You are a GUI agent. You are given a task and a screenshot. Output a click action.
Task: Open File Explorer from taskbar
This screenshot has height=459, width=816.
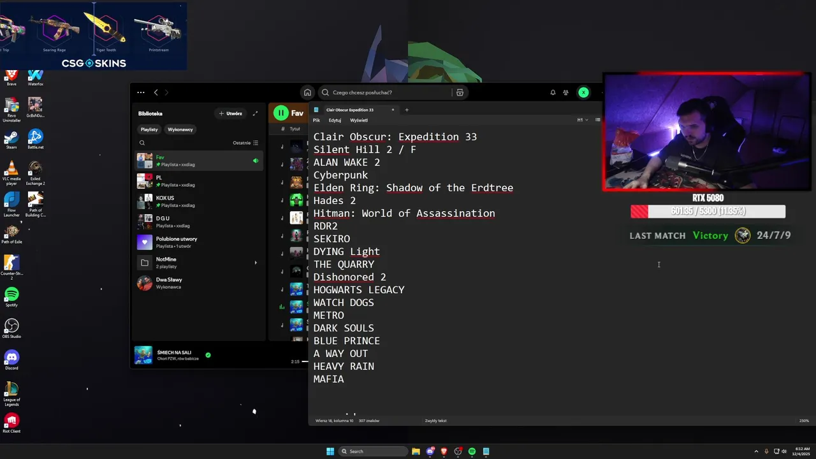coord(416,451)
